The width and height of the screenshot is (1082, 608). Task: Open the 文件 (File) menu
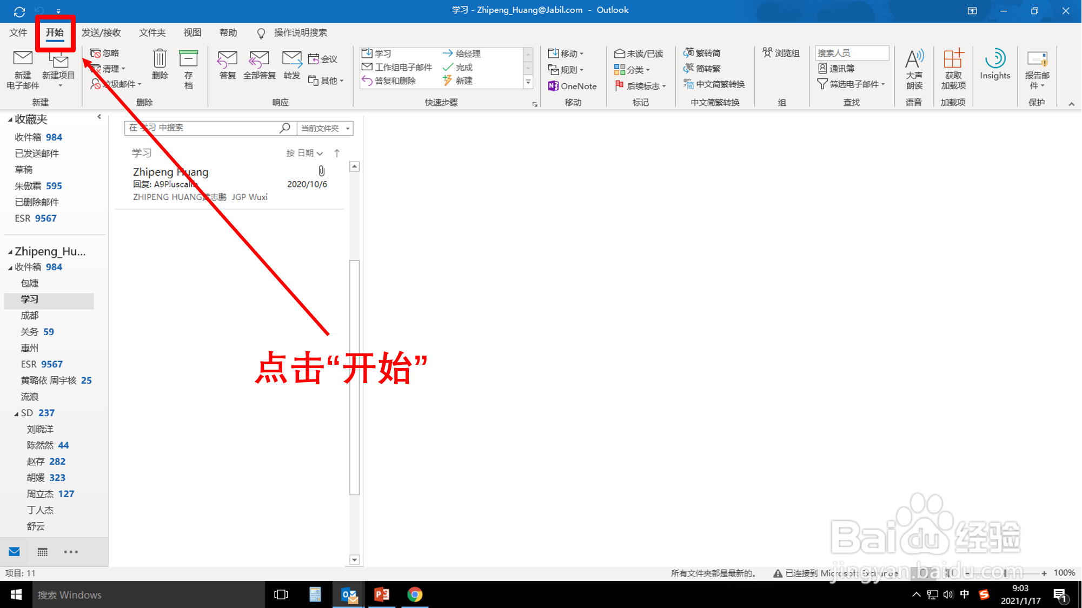tap(18, 32)
